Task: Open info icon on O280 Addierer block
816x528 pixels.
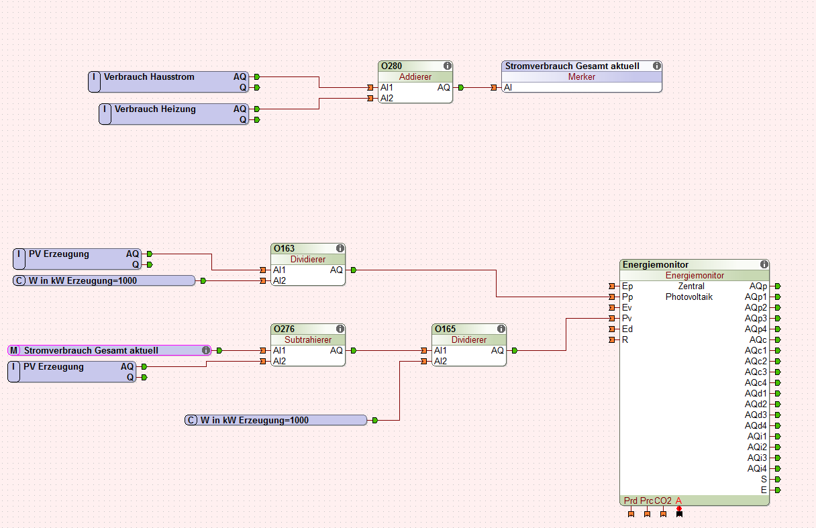Action: click(448, 66)
